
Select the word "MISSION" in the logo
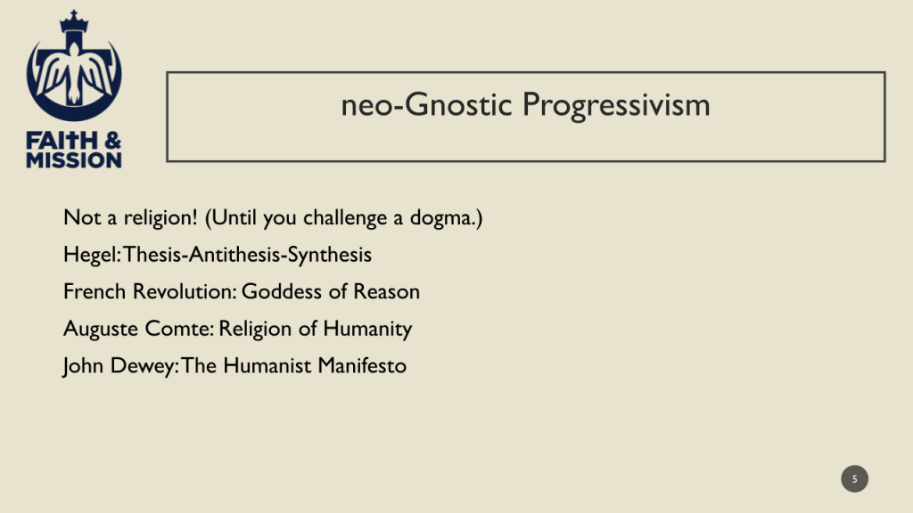(x=74, y=160)
